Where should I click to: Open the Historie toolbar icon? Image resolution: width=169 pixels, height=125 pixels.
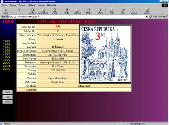(100, 10)
